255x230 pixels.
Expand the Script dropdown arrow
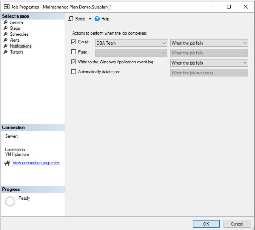(x=90, y=19)
